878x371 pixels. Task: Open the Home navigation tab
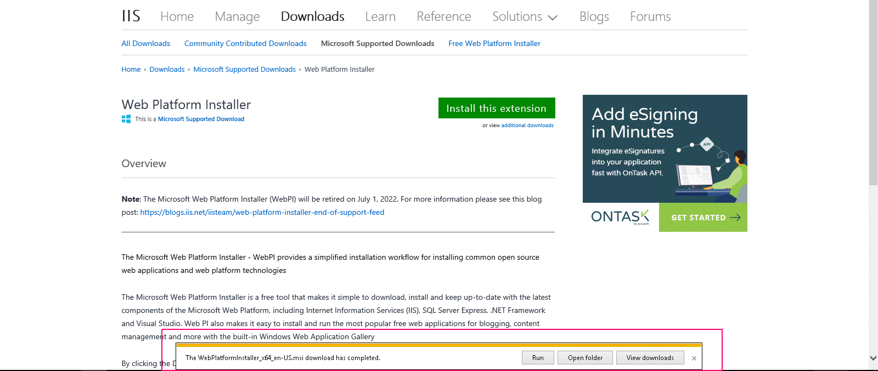click(x=177, y=16)
